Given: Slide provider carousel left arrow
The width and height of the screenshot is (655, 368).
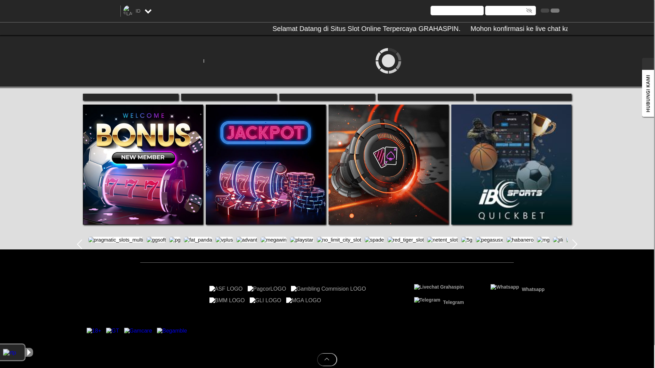Looking at the screenshot, I should 79,244.
